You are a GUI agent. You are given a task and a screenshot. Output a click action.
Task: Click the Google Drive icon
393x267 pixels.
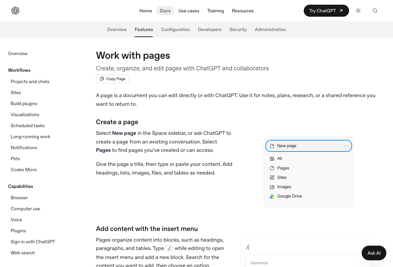[272, 197]
